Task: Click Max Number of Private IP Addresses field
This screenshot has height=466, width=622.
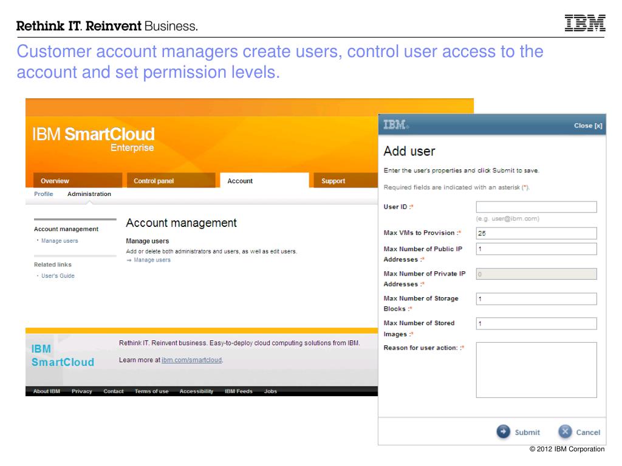Action: 536,274
